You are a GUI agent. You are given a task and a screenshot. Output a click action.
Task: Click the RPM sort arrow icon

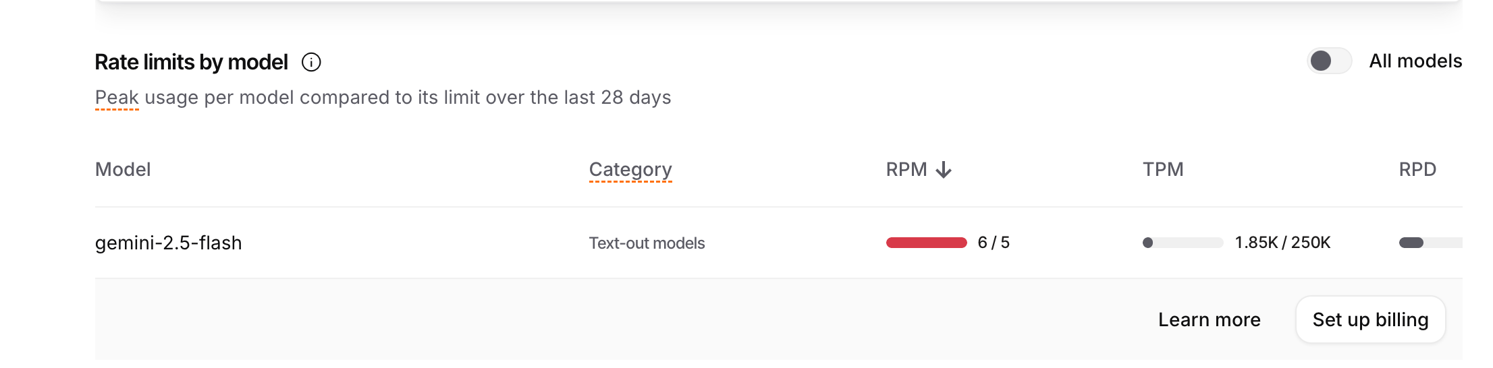pyautogui.click(x=944, y=170)
